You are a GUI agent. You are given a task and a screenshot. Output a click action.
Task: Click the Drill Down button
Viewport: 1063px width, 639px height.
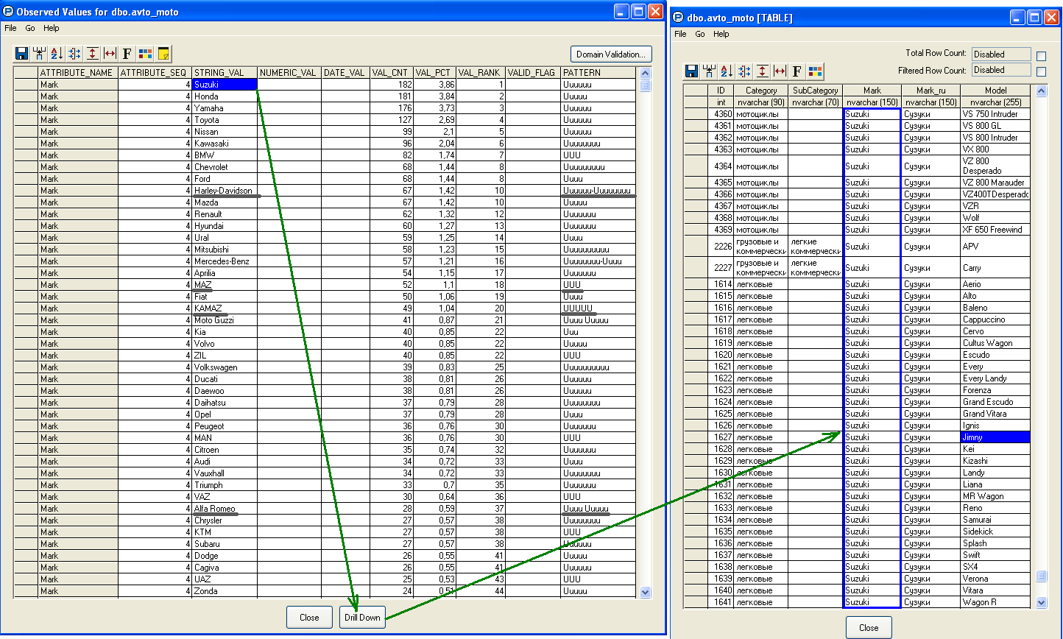point(362,618)
